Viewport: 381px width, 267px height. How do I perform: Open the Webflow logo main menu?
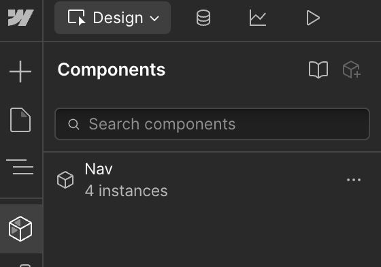20,18
